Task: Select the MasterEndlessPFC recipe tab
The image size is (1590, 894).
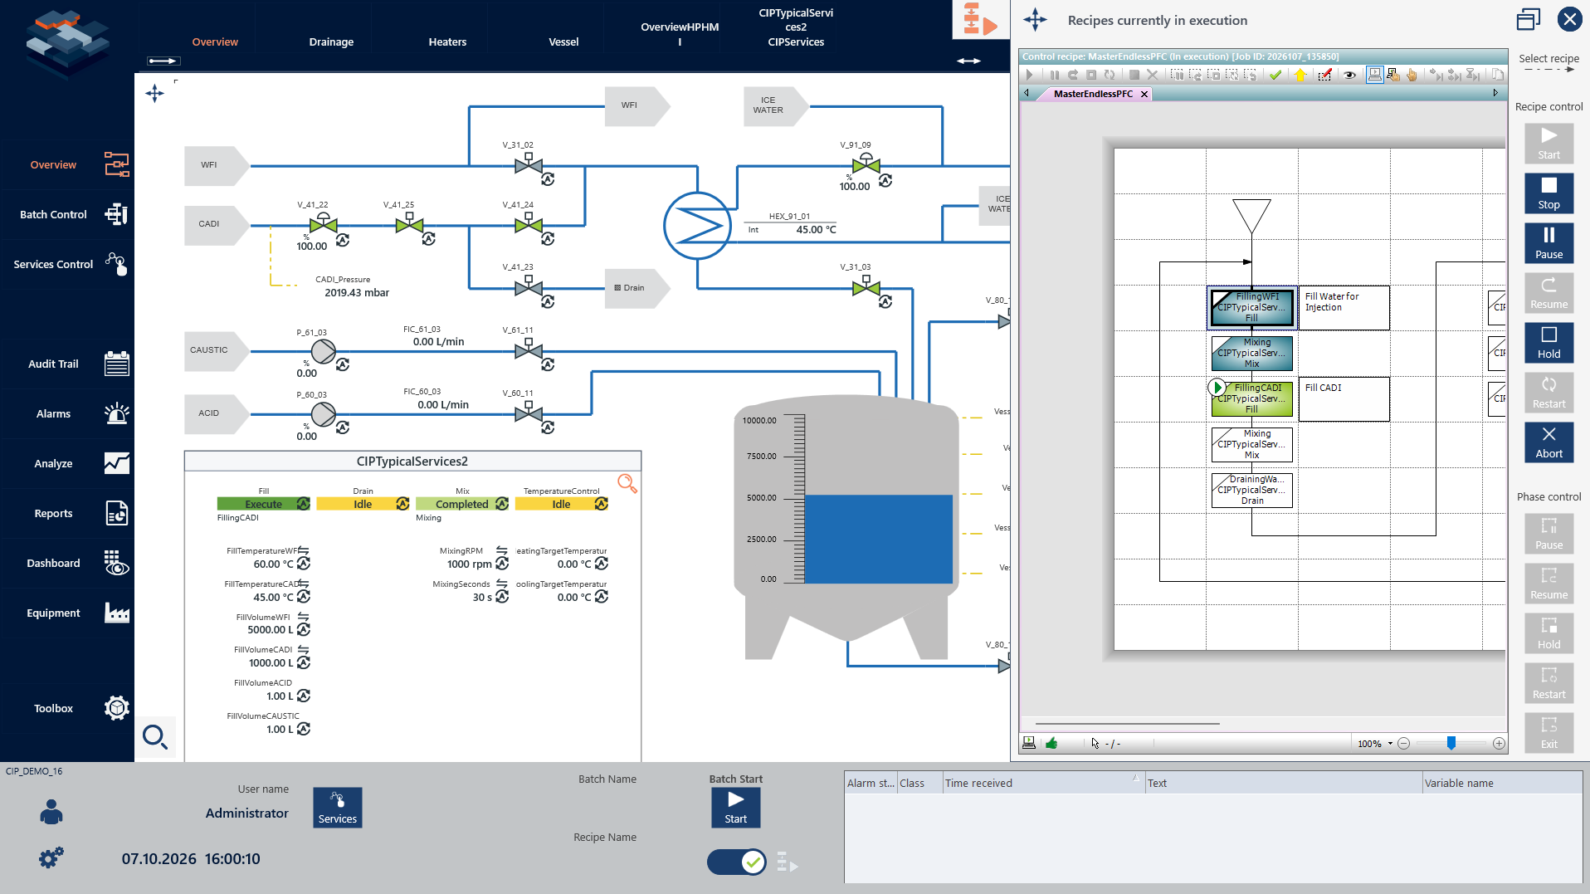Action: tap(1092, 94)
